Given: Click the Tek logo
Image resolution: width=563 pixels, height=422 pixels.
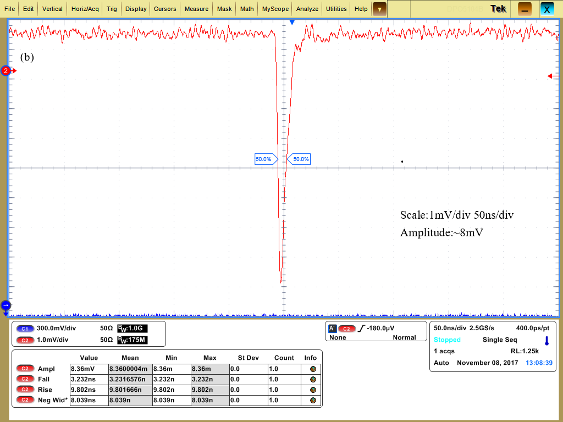Looking at the screenshot, I should pyautogui.click(x=498, y=9).
